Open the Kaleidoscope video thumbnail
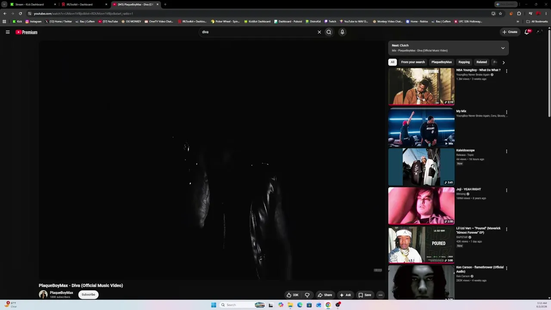 tap(421, 167)
